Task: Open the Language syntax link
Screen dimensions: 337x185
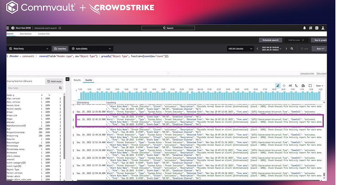Action: coord(307,73)
